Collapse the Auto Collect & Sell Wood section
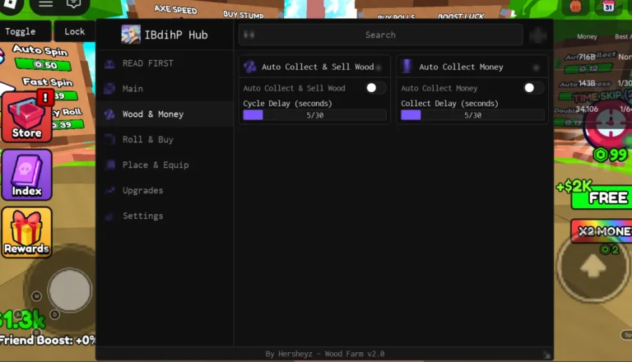This screenshot has height=362, width=632. (x=379, y=67)
